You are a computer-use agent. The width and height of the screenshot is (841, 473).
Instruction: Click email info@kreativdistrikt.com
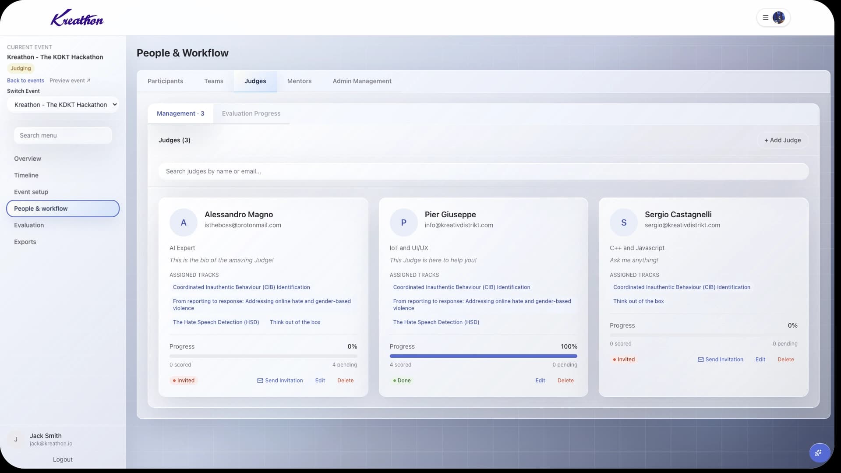click(x=459, y=225)
